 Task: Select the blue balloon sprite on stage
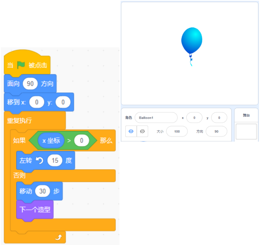191,46
